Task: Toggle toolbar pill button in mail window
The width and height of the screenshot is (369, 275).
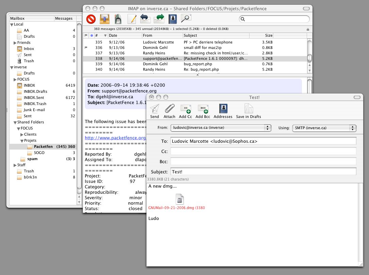Action: pos(306,9)
